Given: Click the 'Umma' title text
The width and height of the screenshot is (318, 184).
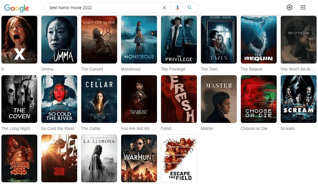Looking at the screenshot, I should click(x=47, y=69).
